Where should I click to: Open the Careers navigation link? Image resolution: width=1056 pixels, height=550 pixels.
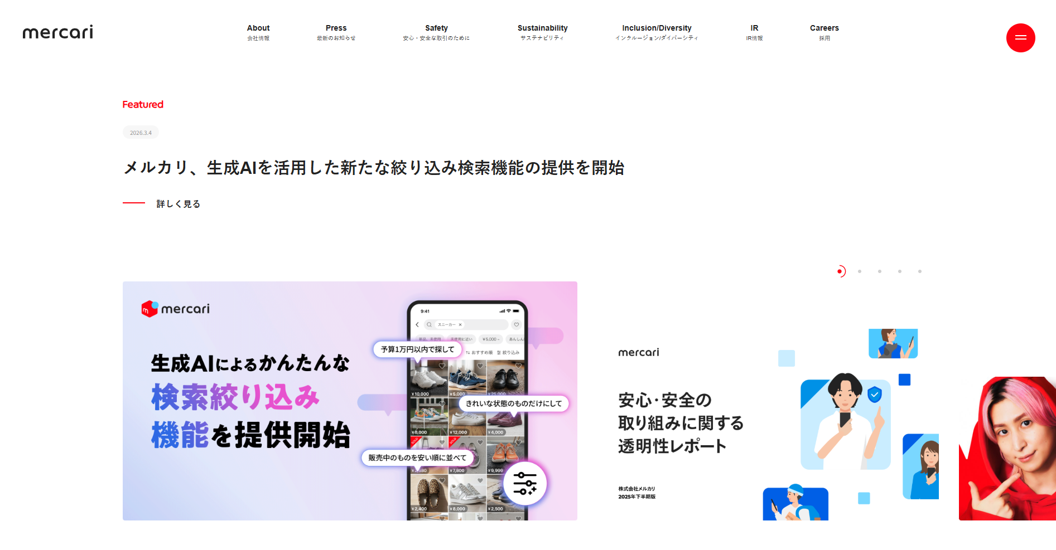824,32
